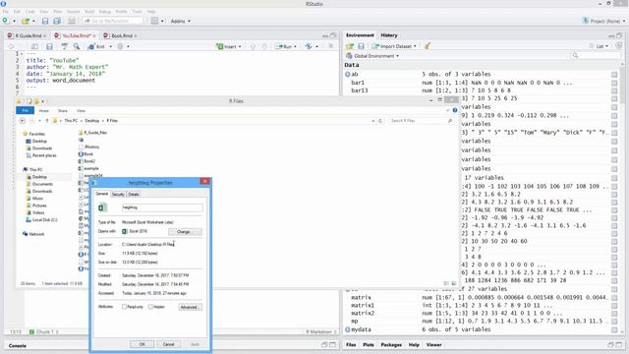Click the Run button in editor toolbar
The height and width of the screenshot is (354, 629).
(284, 46)
